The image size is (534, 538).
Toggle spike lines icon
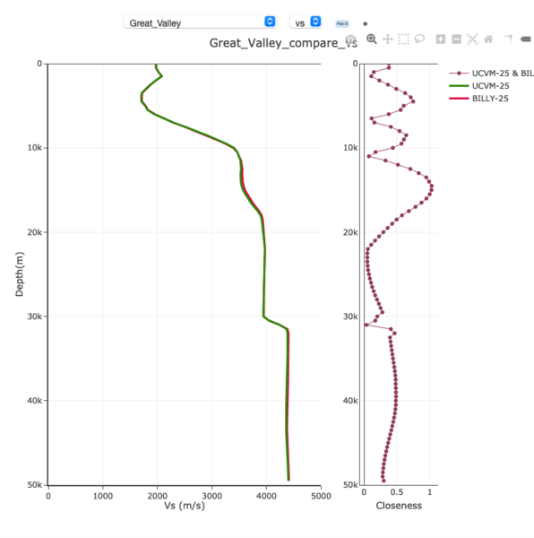tap(509, 39)
